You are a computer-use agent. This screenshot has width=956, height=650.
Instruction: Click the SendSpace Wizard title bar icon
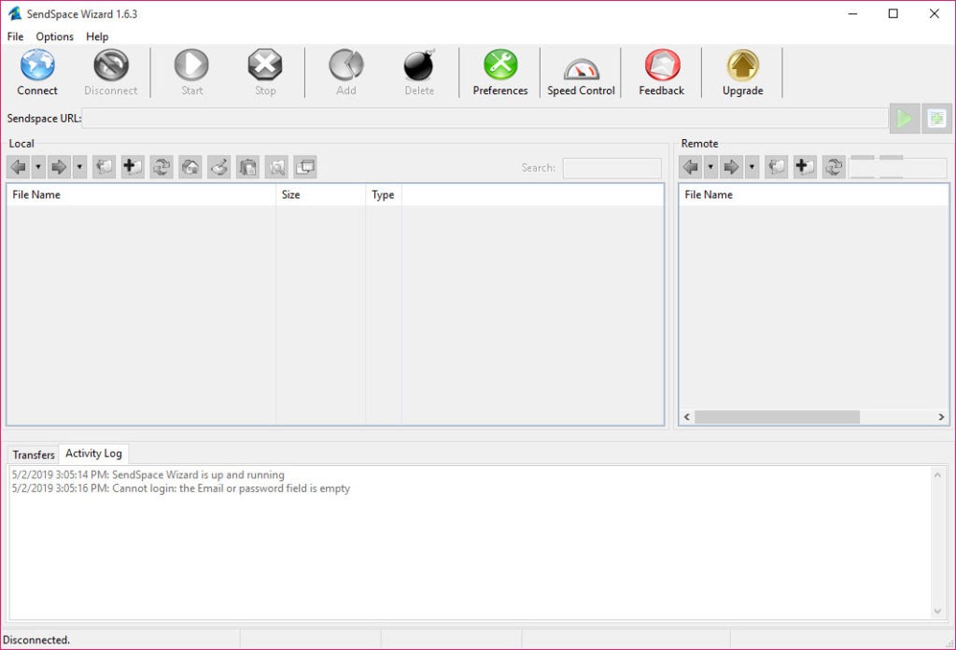pos(15,13)
